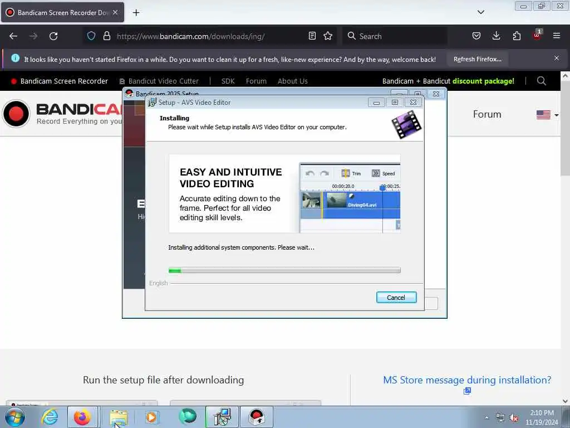Switch to Bandicam setup taskbar icon
Viewport: 570px width, 428px height.
click(257, 417)
